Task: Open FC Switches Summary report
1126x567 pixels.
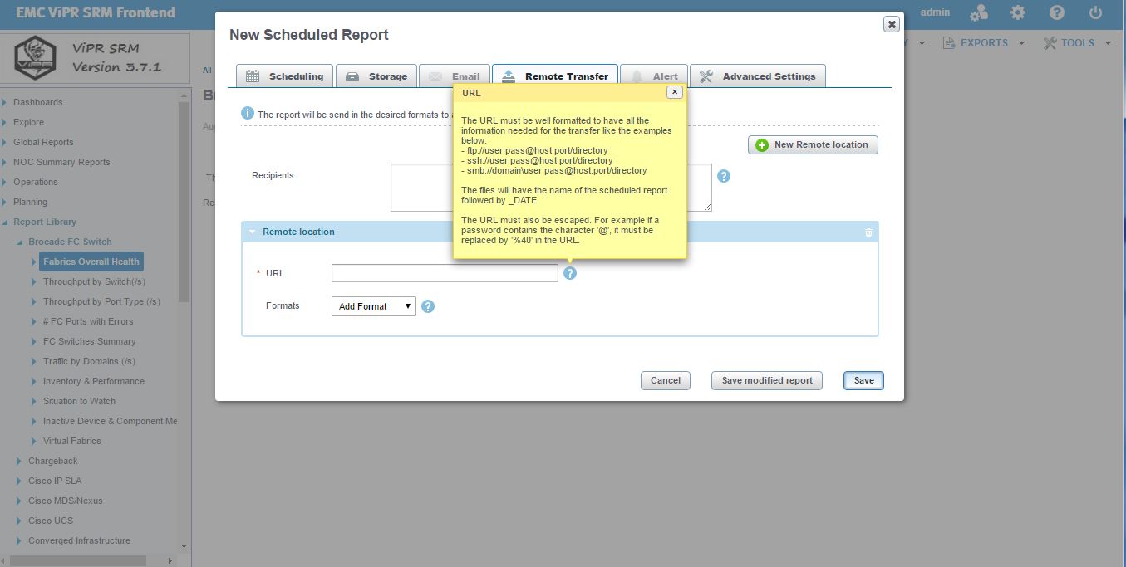Action: pos(89,341)
